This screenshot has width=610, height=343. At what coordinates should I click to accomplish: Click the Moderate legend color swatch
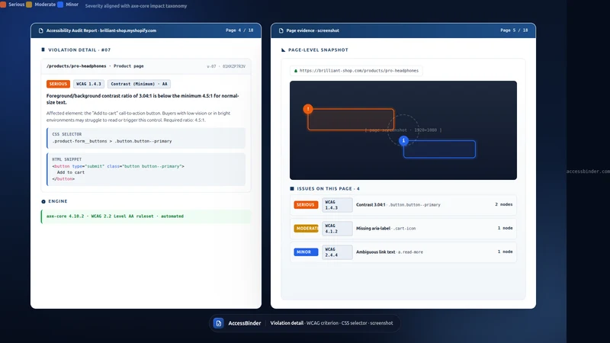pos(29,5)
